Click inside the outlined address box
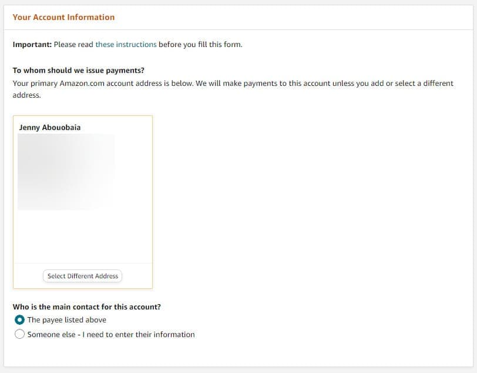 tap(82, 235)
